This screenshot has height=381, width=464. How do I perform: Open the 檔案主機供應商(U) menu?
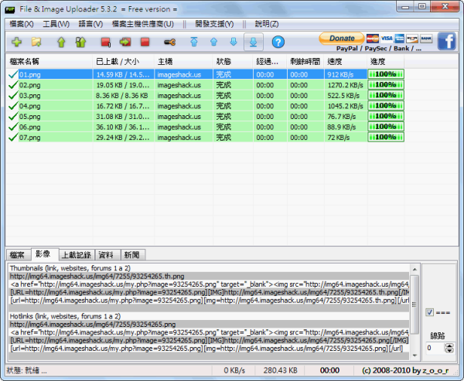coord(145,24)
